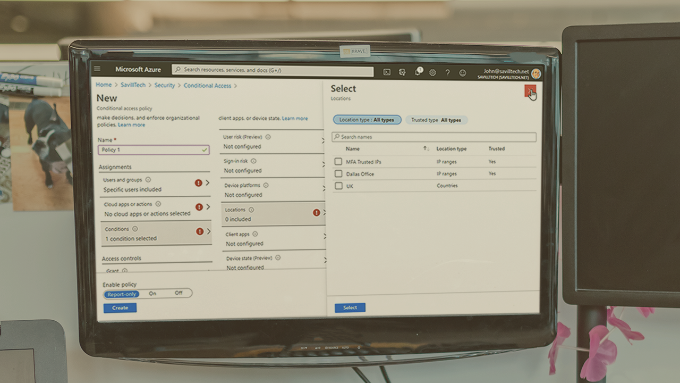Image resolution: width=680 pixels, height=383 pixels.
Task: Click the Help question mark icon
Action: tap(447, 73)
